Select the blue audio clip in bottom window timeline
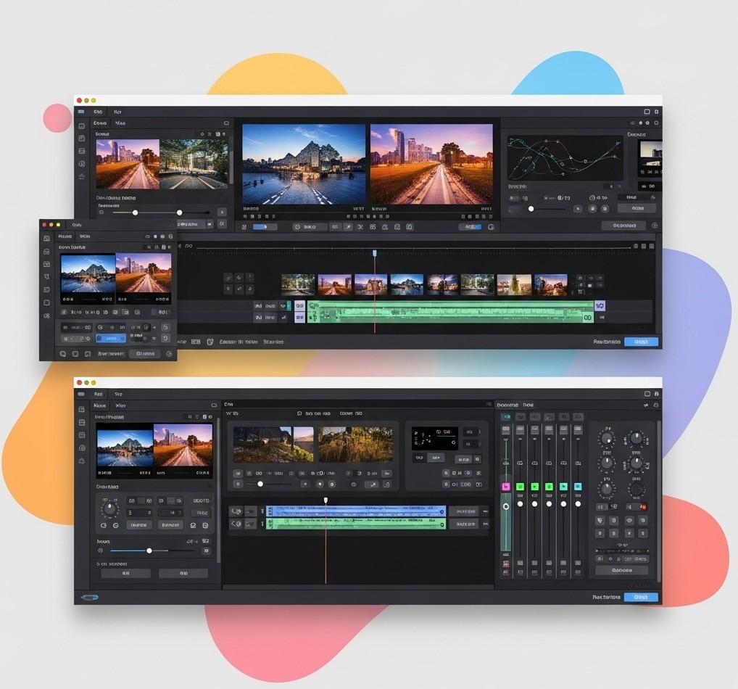738x689 pixels. pos(356,511)
